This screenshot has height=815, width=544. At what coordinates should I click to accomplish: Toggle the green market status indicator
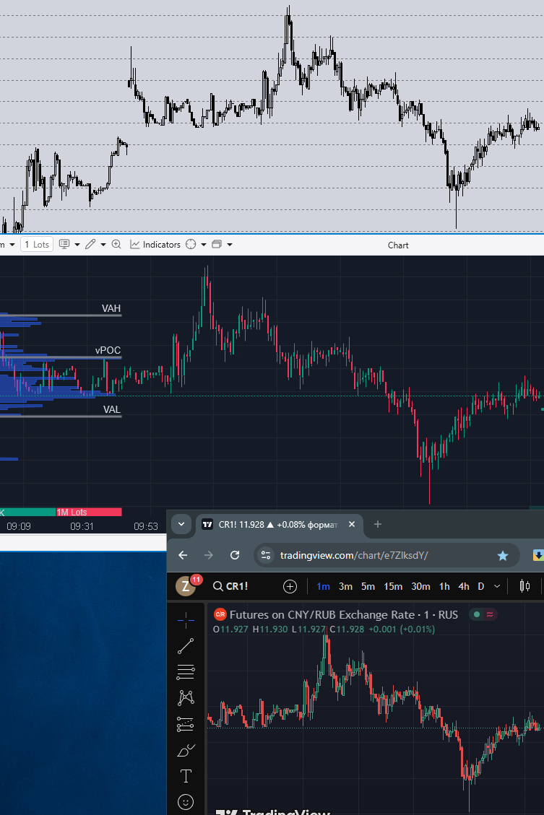coord(477,614)
